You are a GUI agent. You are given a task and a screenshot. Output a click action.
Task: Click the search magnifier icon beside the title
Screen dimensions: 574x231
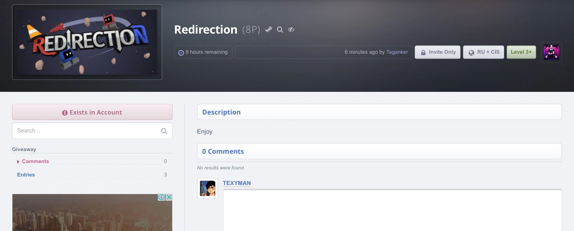(x=280, y=29)
